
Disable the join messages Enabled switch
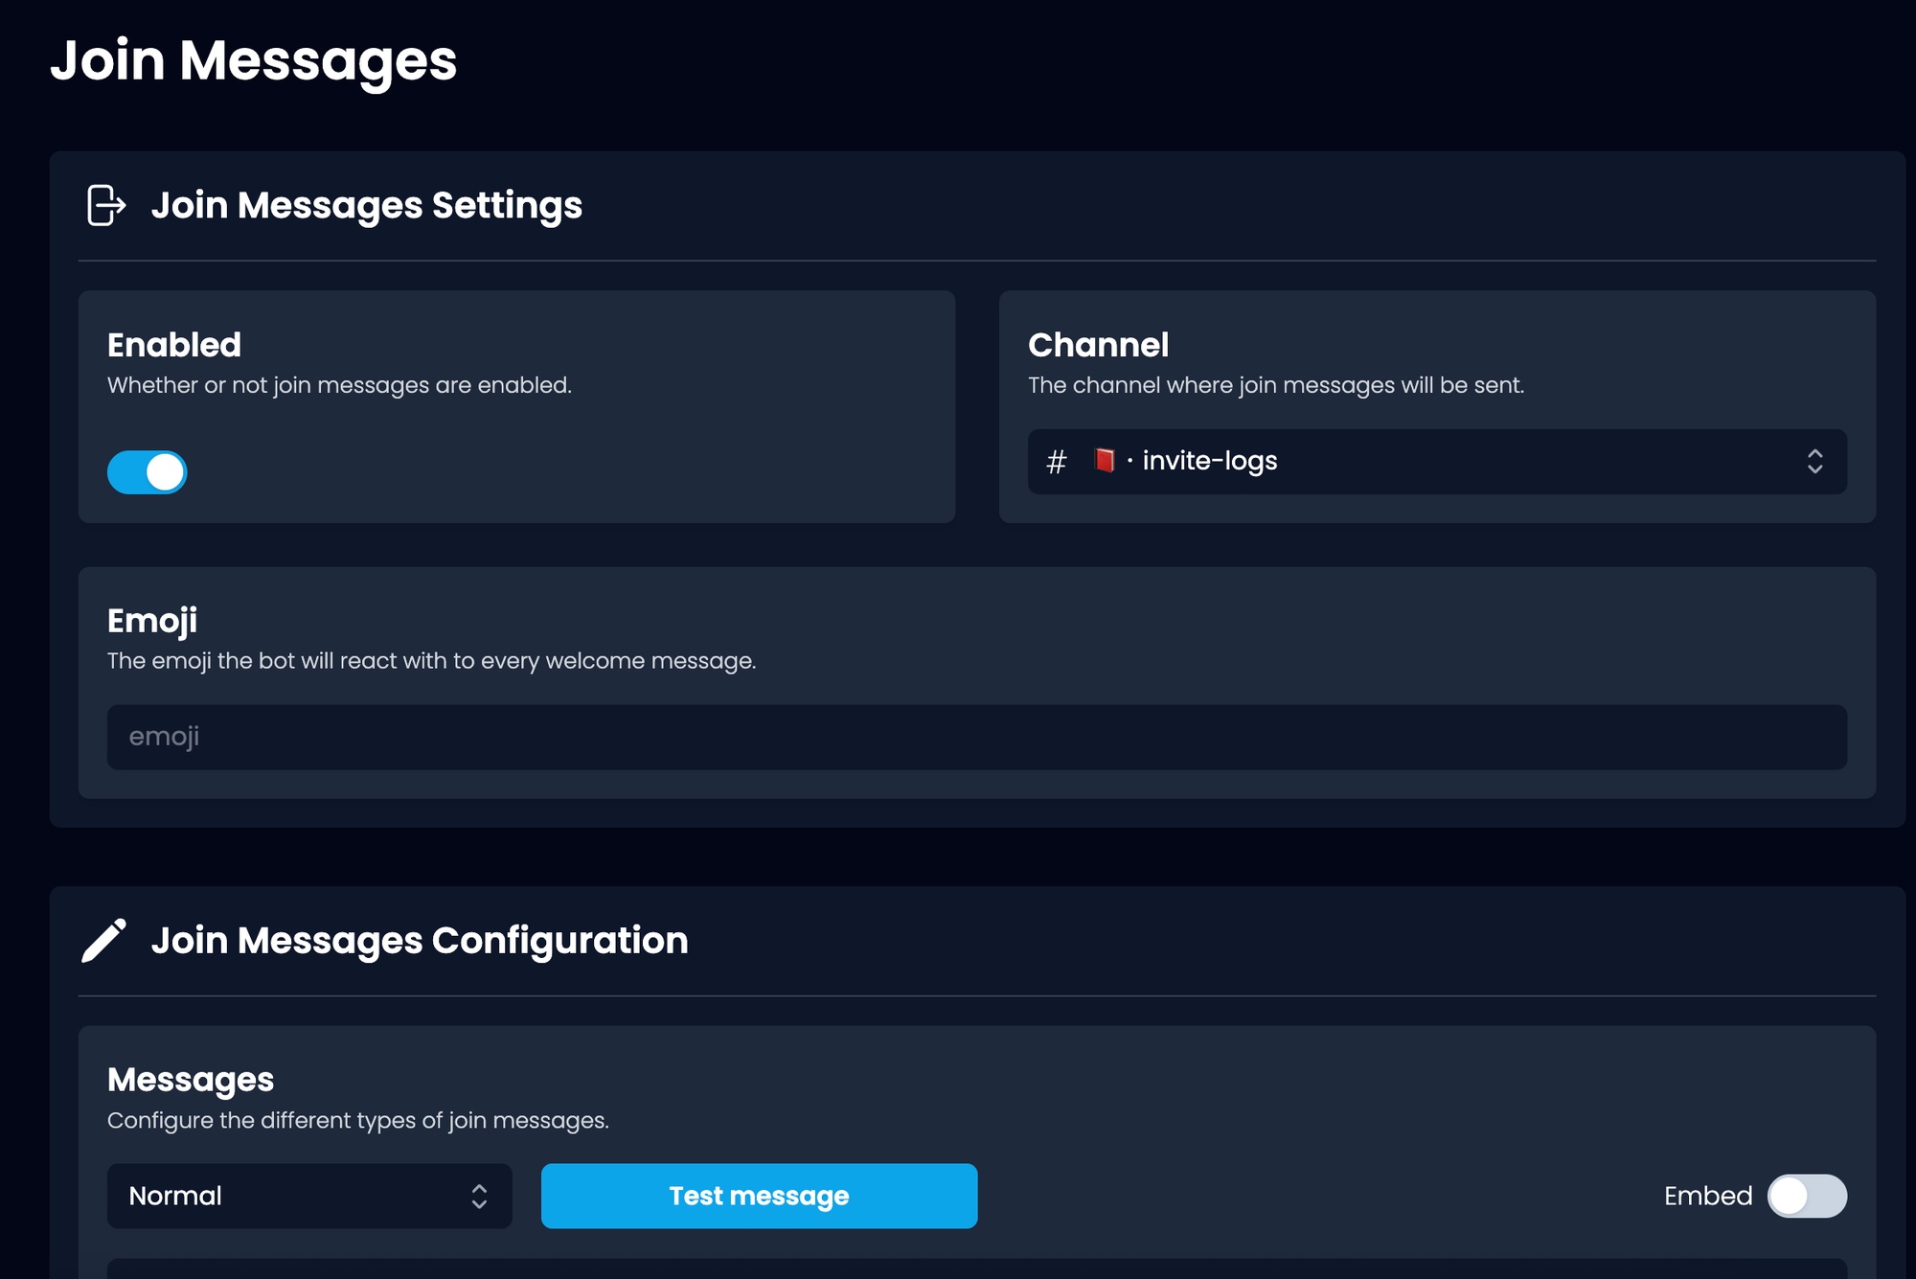148,472
